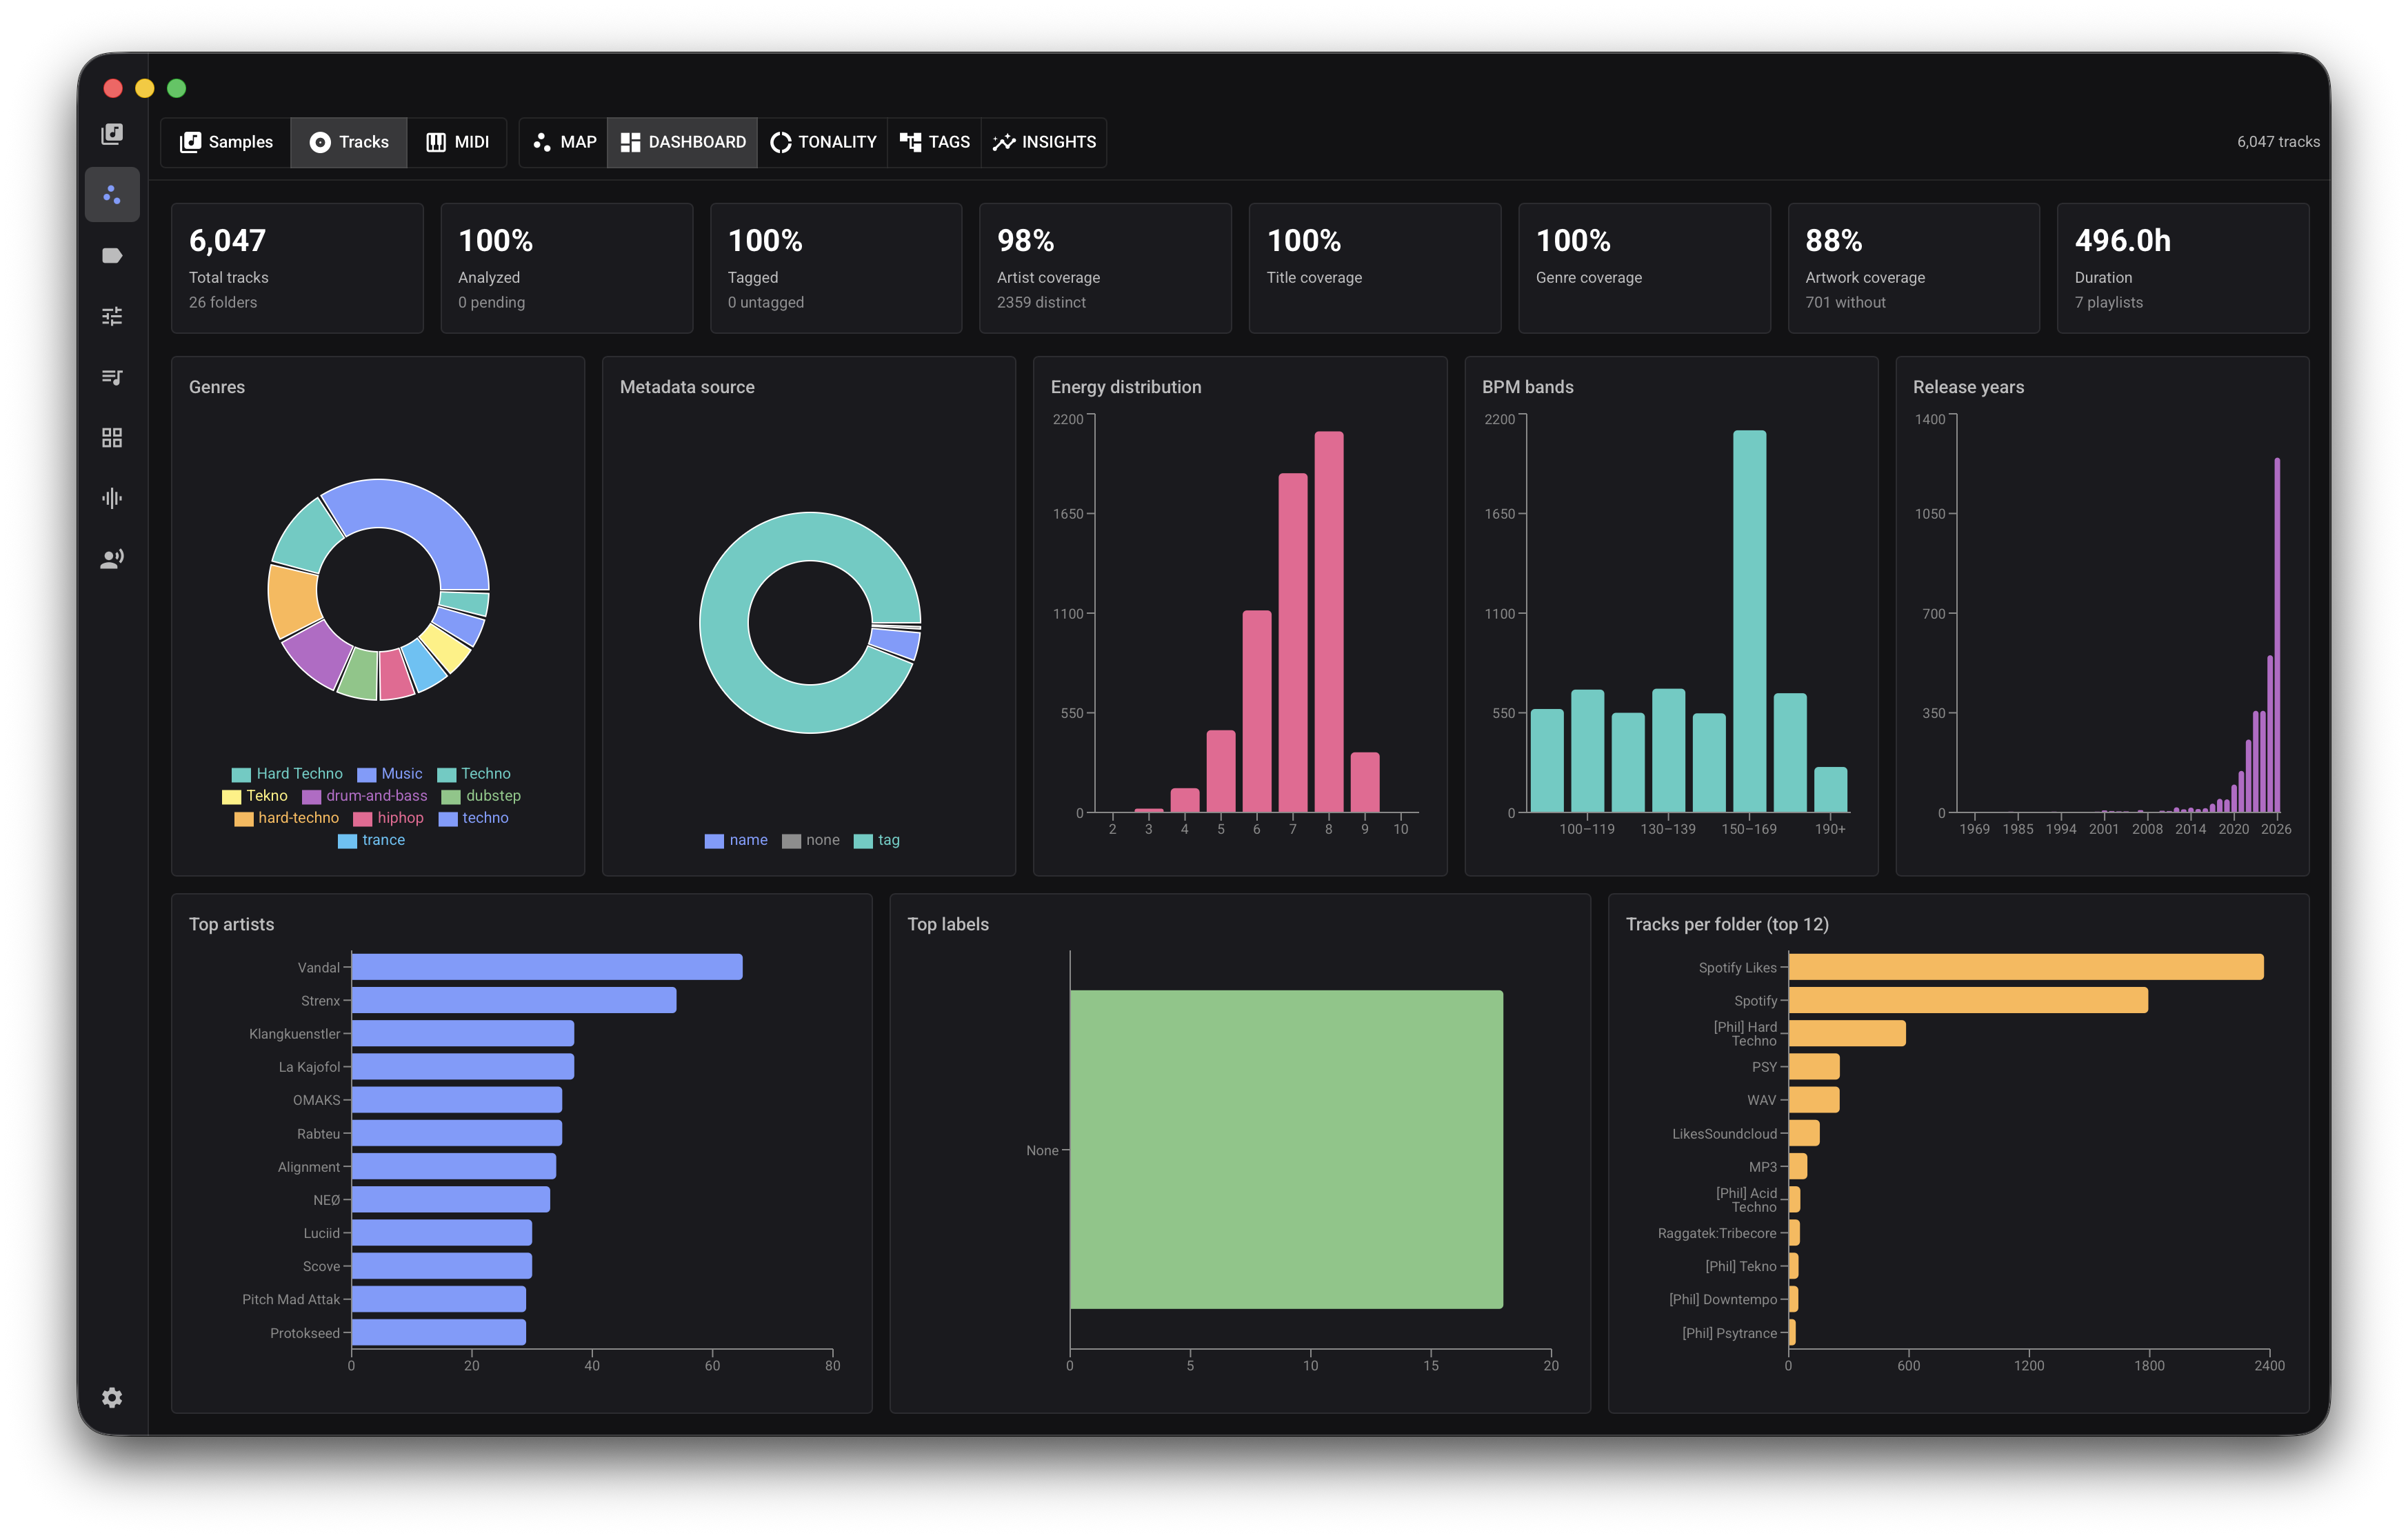Image resolution: width=2408 pixels, height=1538 pixels.
Task: Toggle tag legend in Metadata source
Action: (x=877, y=840)
